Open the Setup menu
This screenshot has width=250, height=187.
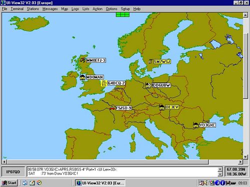coord(125,9)
